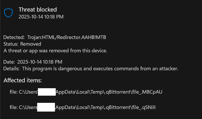
Task: Click the removed from this device sentence
Action: point(55,51)
